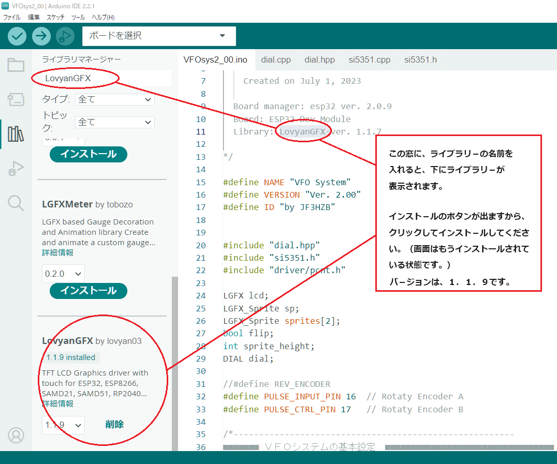Image resolution: width=557 pixels, height=464 pixels.
Task: Click line number 15 in gutter
Action: 201,182
